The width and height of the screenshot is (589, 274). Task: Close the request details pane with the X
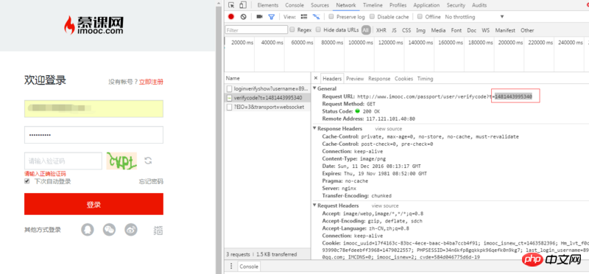pos(316,78)
